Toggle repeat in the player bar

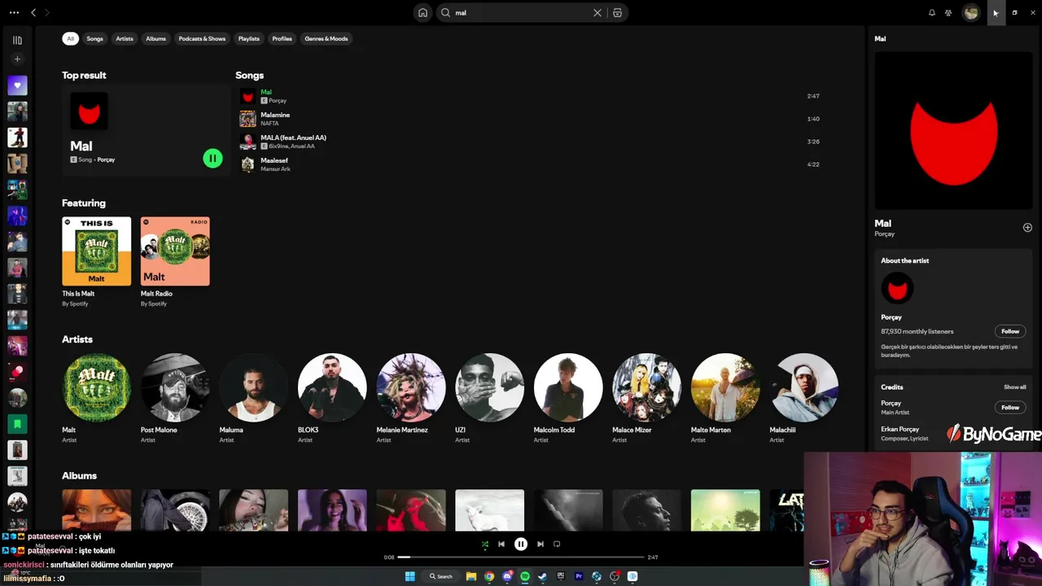point(557,544)
